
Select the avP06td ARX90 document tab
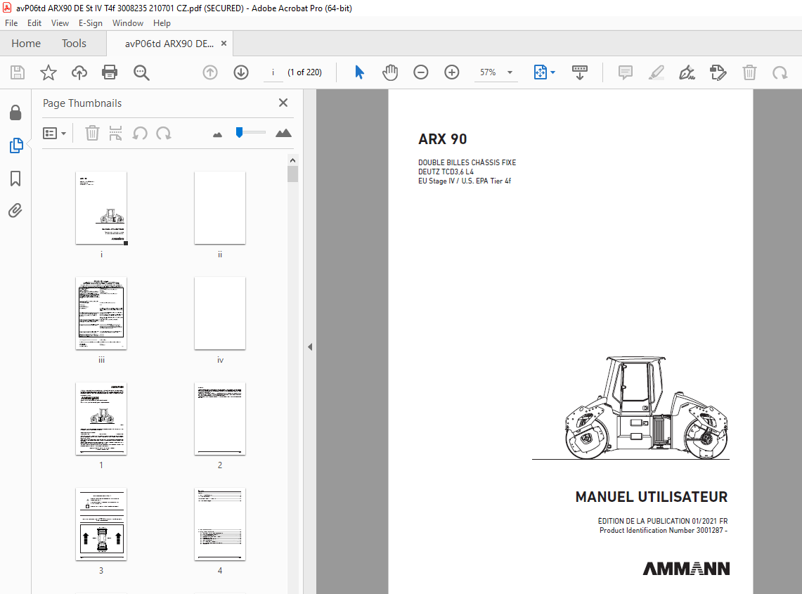click(x=169, y=44)
